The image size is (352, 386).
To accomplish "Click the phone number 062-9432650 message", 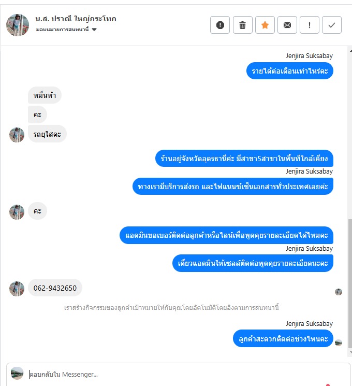I will tap(55, 288).
